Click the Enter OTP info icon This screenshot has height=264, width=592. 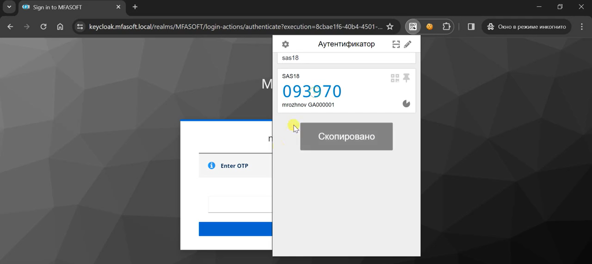212,166
